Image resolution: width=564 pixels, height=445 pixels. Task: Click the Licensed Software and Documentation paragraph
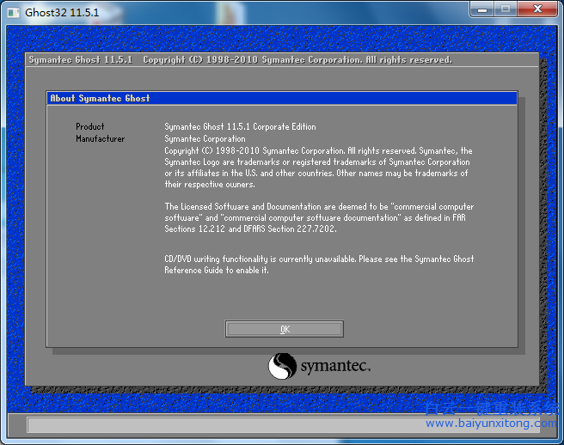click(318, 218)
